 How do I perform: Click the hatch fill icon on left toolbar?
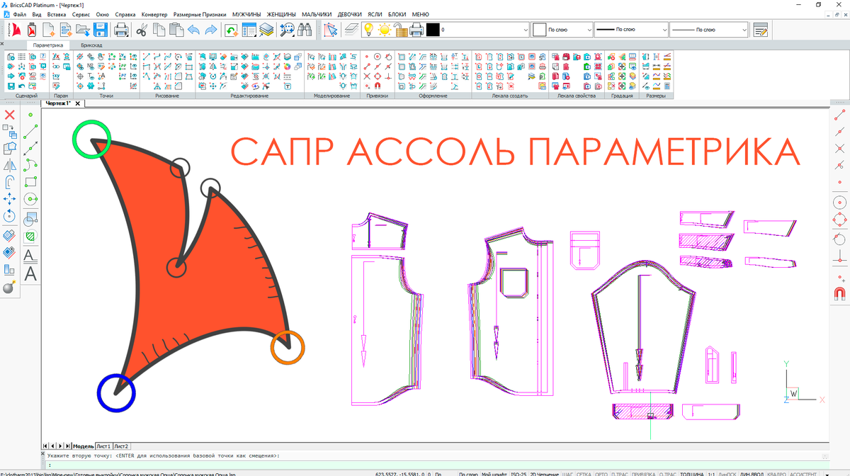pos(30,236)
